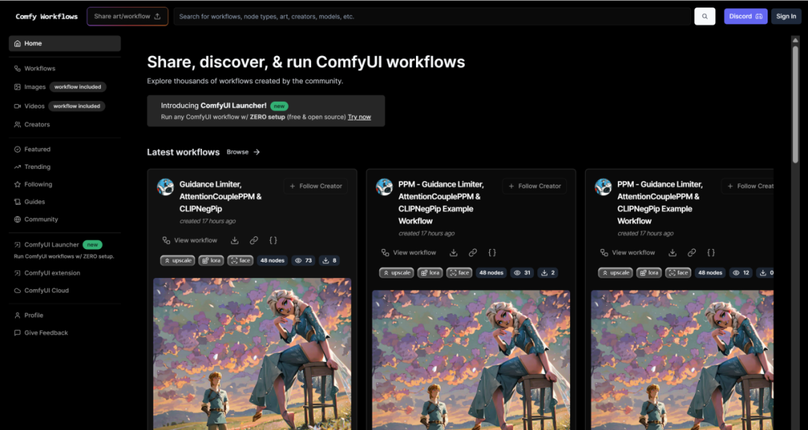The height and width of the screenshot is (430, 808).
Task: Click the 8 downloads badge
Action: (330, 260)
